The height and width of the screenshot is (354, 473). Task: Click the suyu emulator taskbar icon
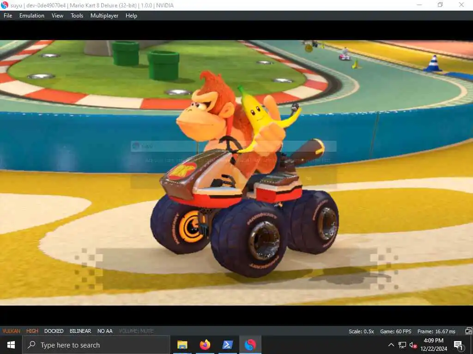click(x=250, y=345)
